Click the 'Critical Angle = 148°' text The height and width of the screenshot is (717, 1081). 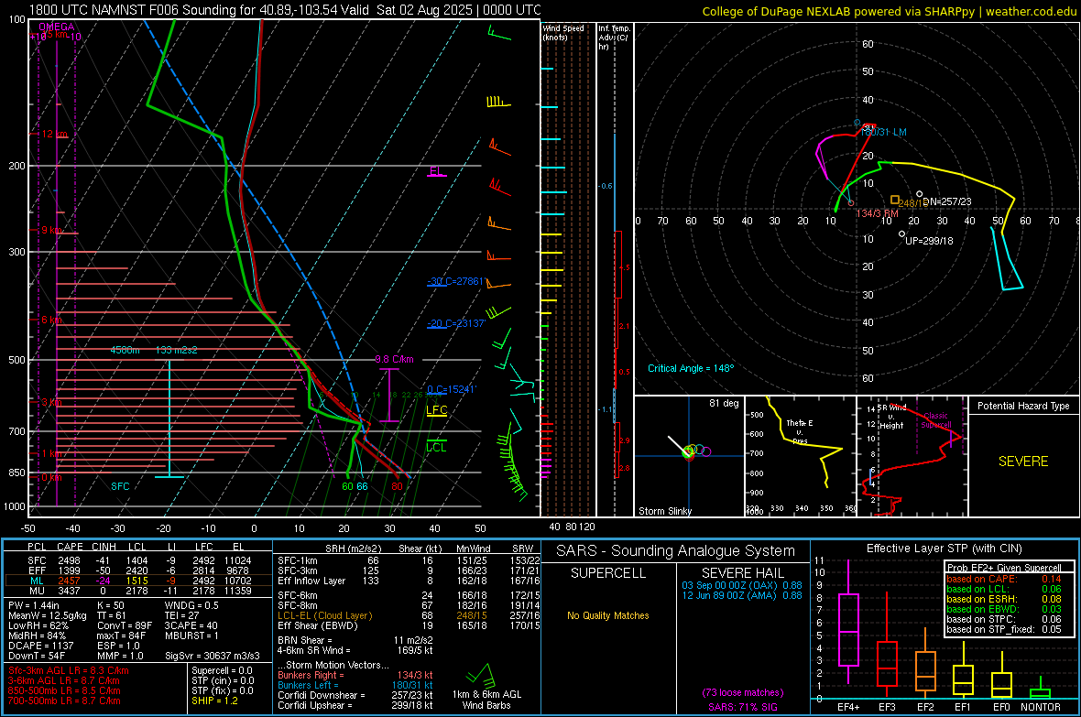tap(691, 368)
